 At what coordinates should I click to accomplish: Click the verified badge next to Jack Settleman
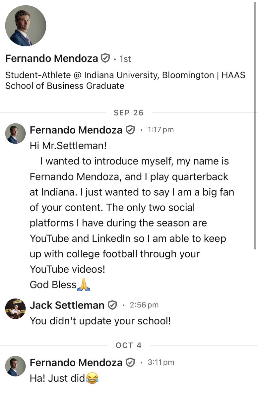point(113,305)
